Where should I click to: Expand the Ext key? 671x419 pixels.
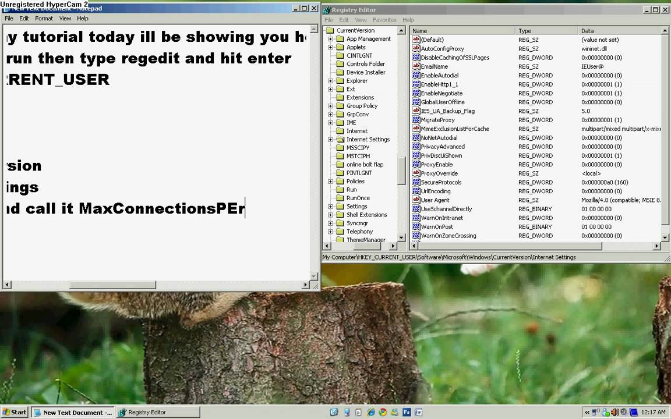tap(330, 90)
